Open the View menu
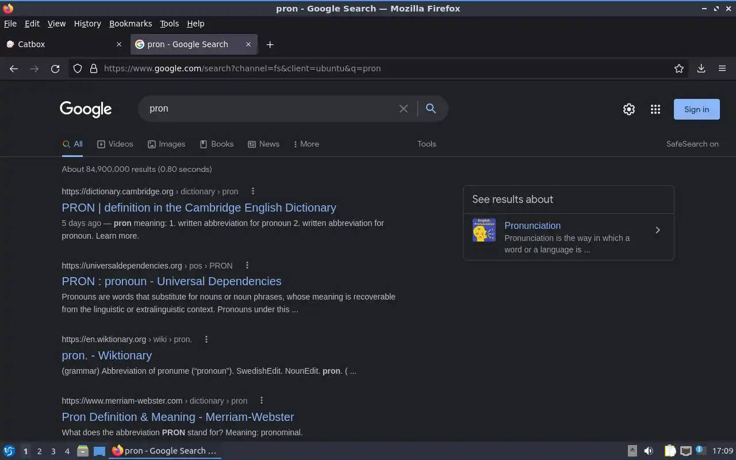Screen dimensions: 736x460 tap(56, 24)
